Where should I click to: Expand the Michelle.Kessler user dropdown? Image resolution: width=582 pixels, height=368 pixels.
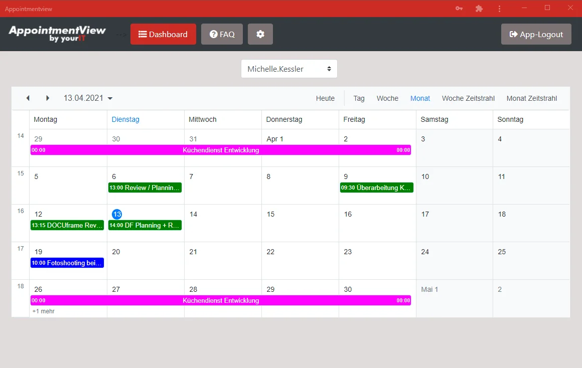click(289, 69)
